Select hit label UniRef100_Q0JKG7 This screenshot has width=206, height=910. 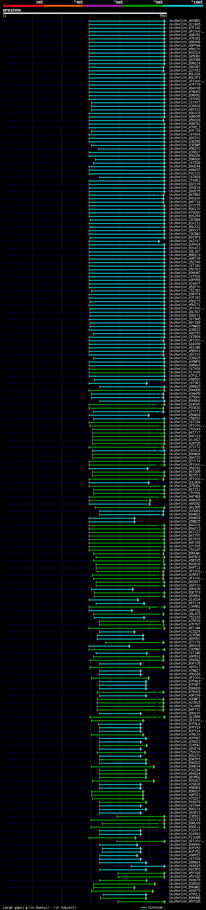(x=184, y=439)
